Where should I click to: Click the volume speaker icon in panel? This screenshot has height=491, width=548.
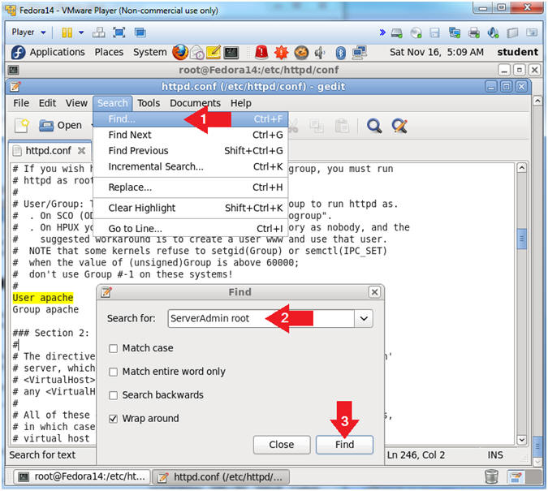(x=320, y=53)
